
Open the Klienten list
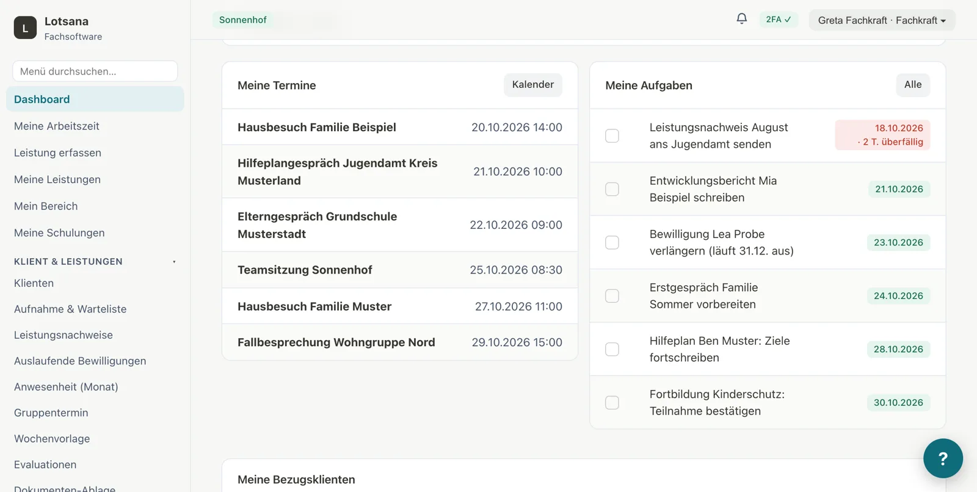pyautogui.click(x=95, y=283)
